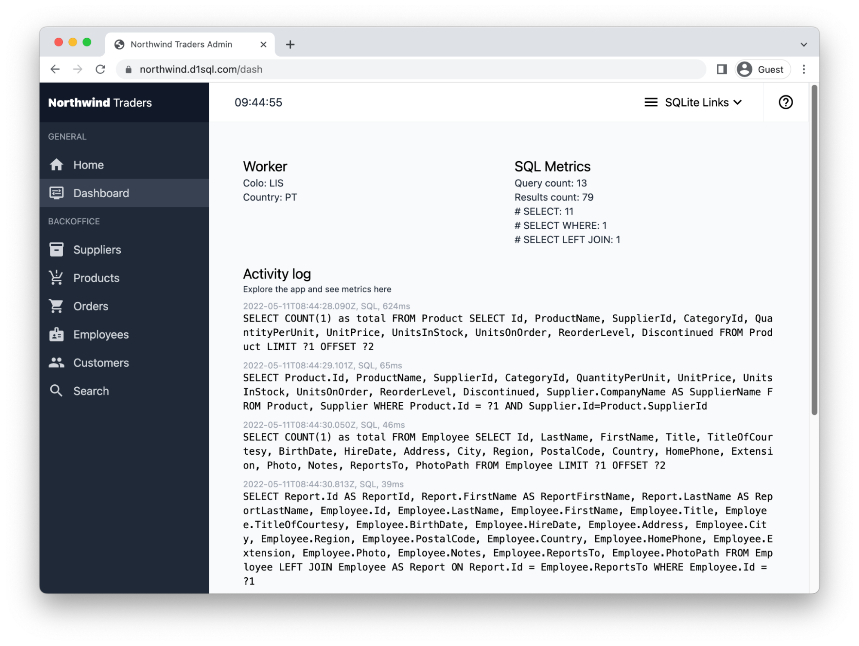859x646 pixels.
Task: Click the Orders shopping cart icon
Action: (56, 306)
